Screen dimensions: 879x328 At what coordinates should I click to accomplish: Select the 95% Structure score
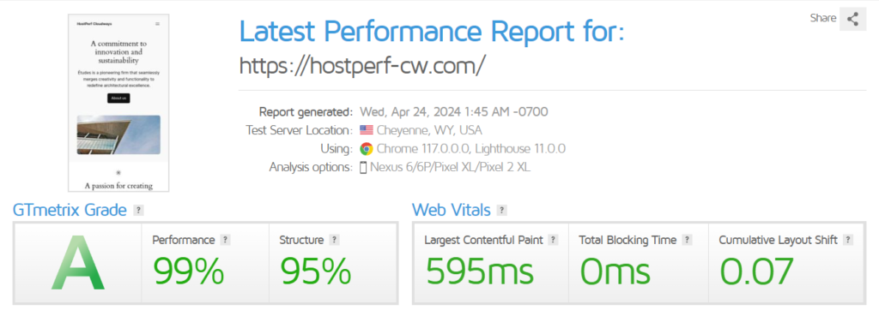(x=316, y=271)
